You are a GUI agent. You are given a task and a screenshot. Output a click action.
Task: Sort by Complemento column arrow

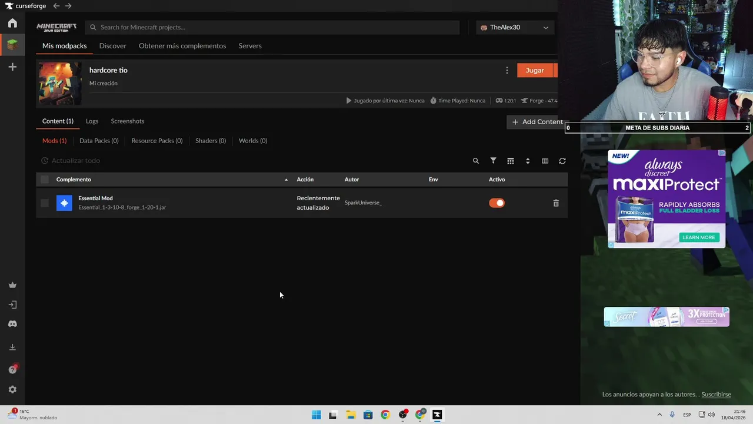[x=286, y=180]
